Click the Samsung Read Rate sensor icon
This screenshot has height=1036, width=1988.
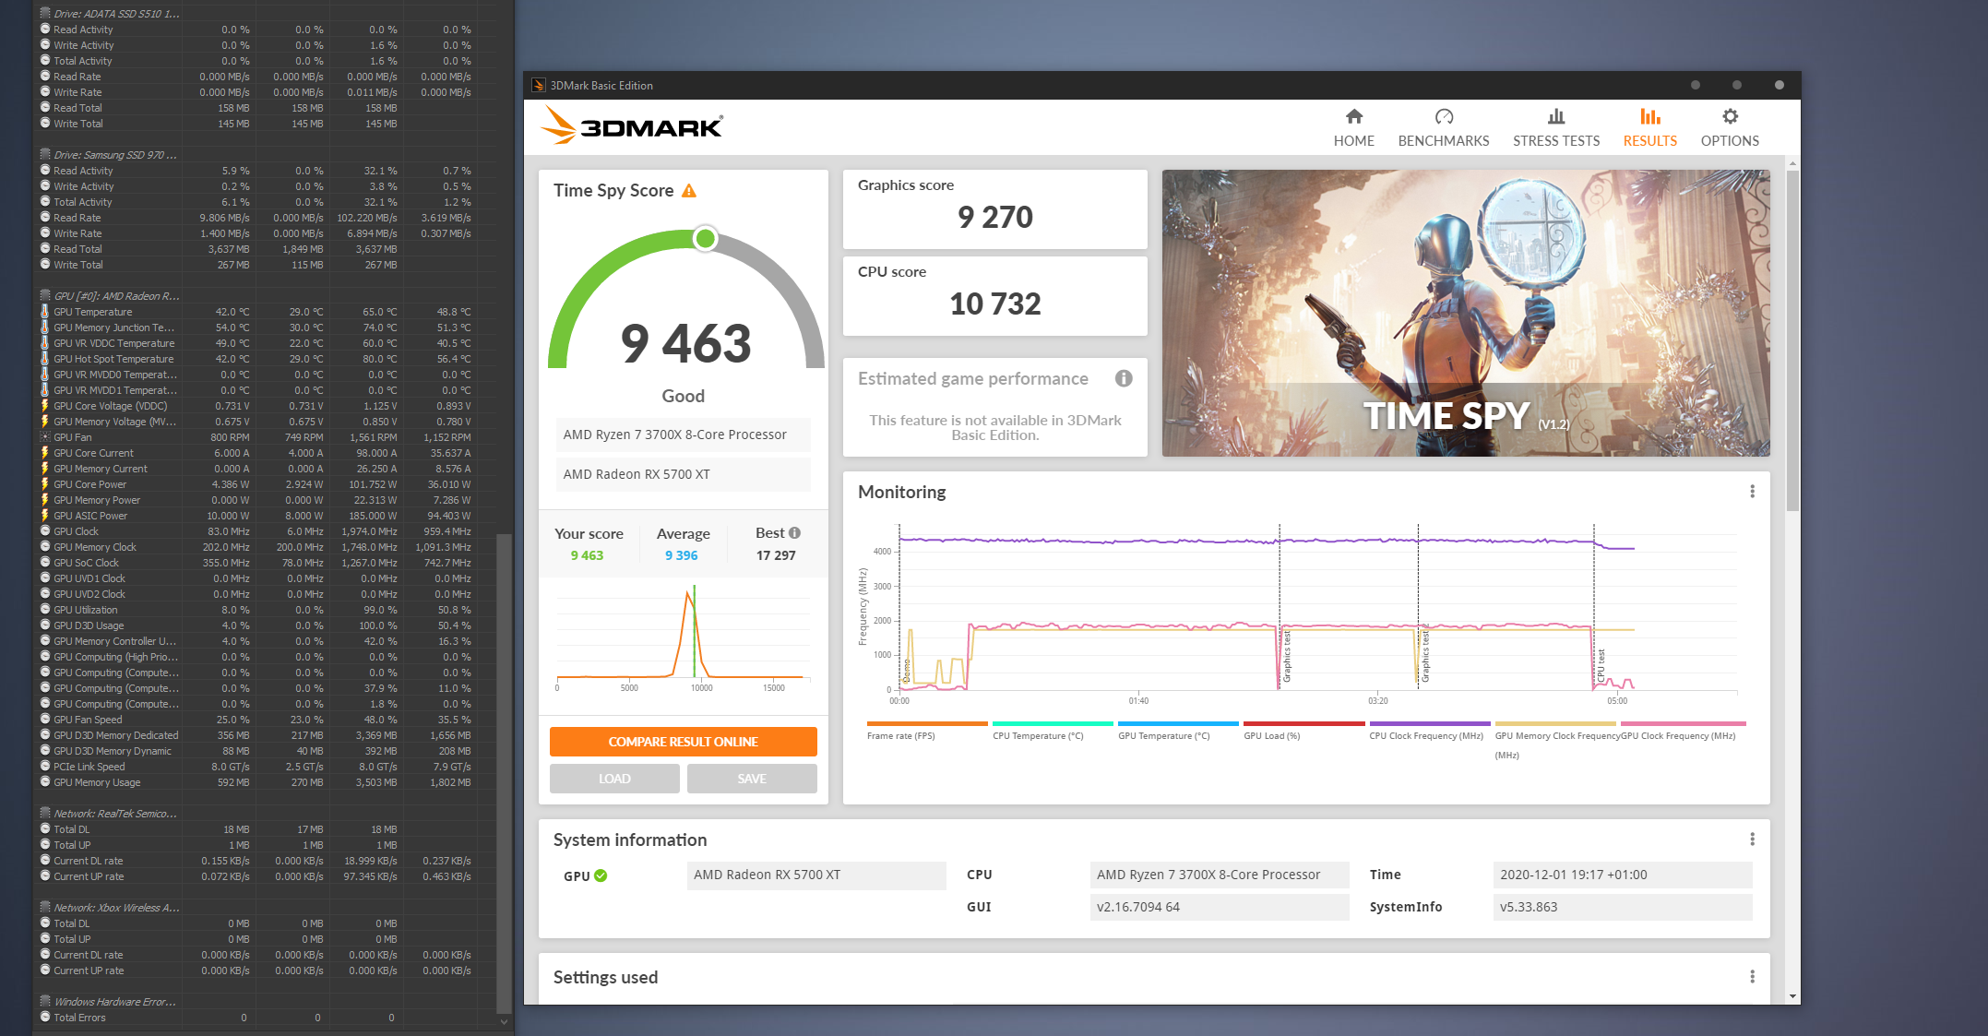coord(44,218)
